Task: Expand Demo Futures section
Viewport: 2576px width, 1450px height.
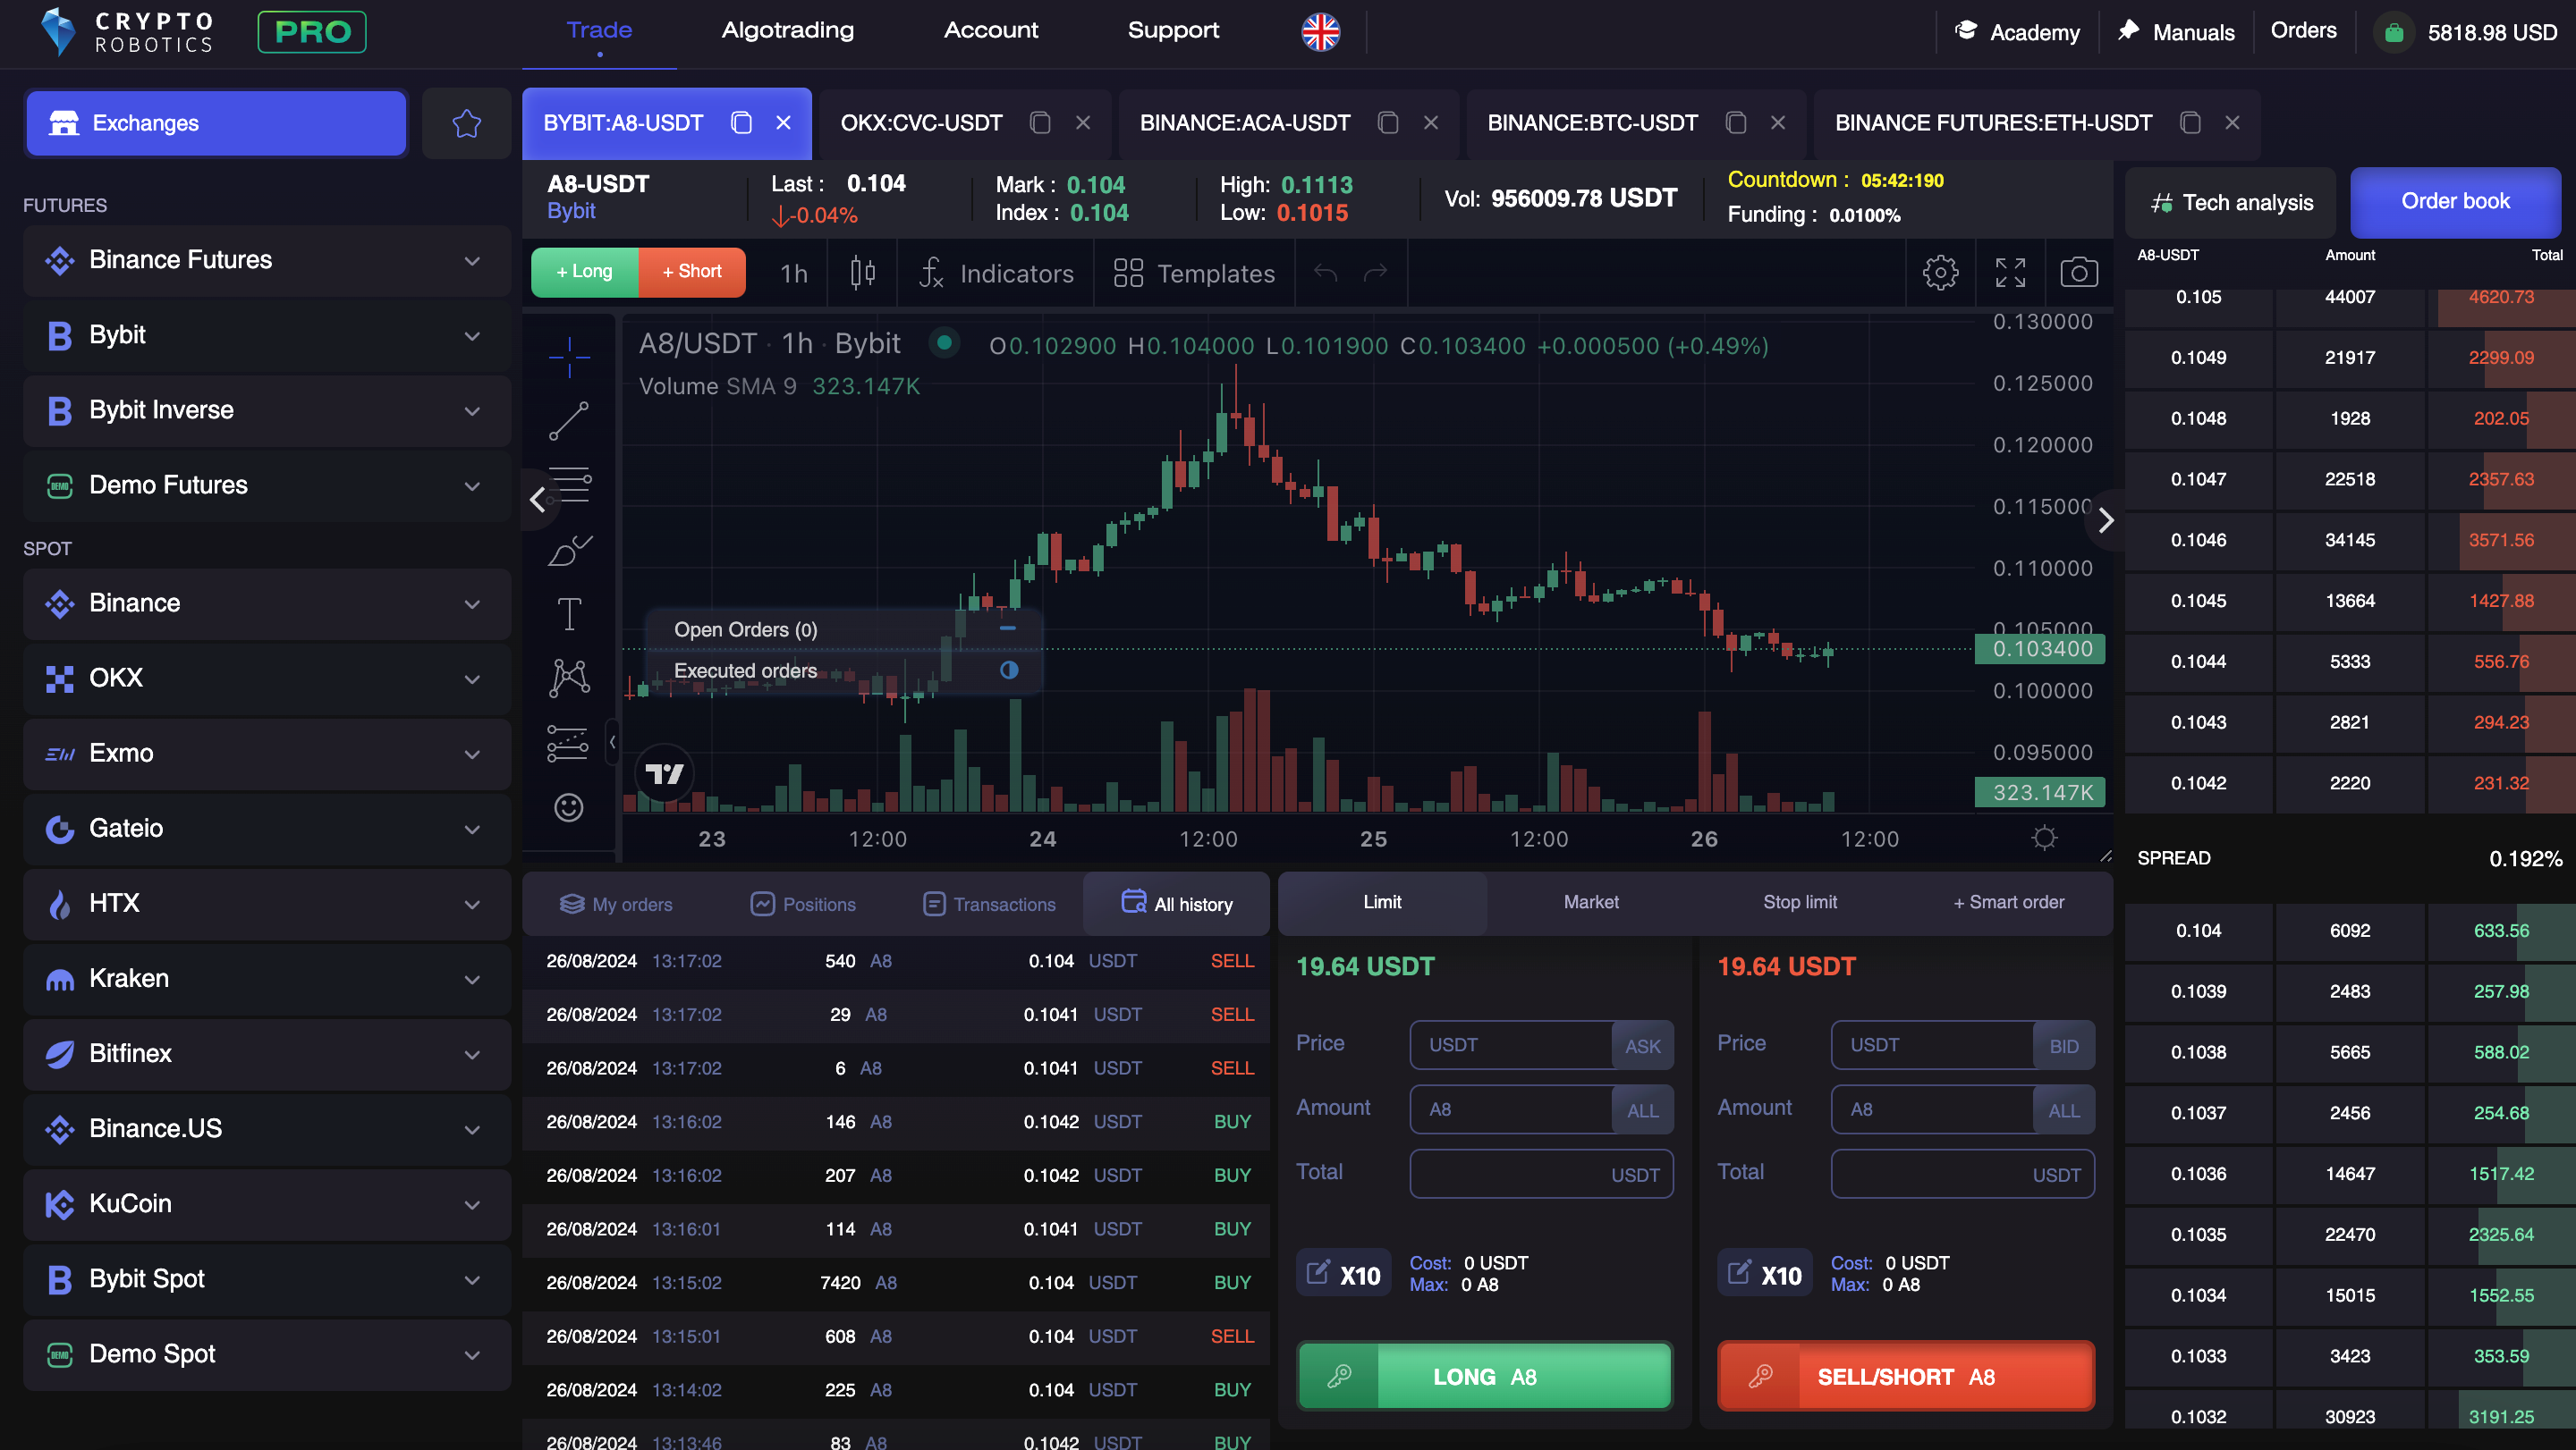Action: [x=267, y=485]
